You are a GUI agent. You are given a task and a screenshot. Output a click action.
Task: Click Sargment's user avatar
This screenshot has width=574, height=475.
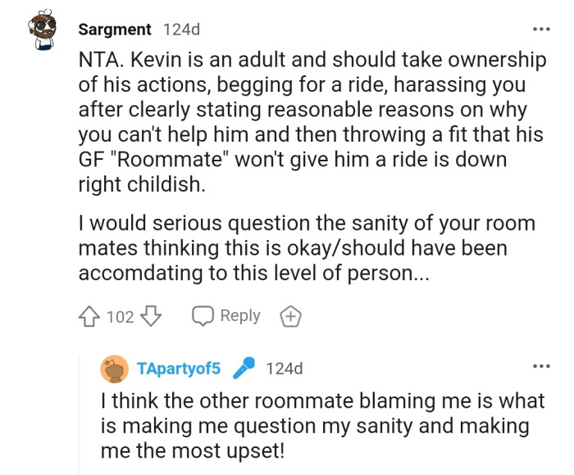44,29
